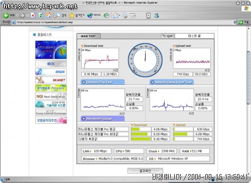
Task: Click the BIX banner link
Action: click(x=51, y=64)
